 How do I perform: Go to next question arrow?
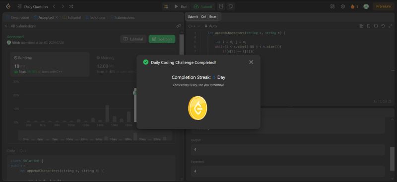63,6
